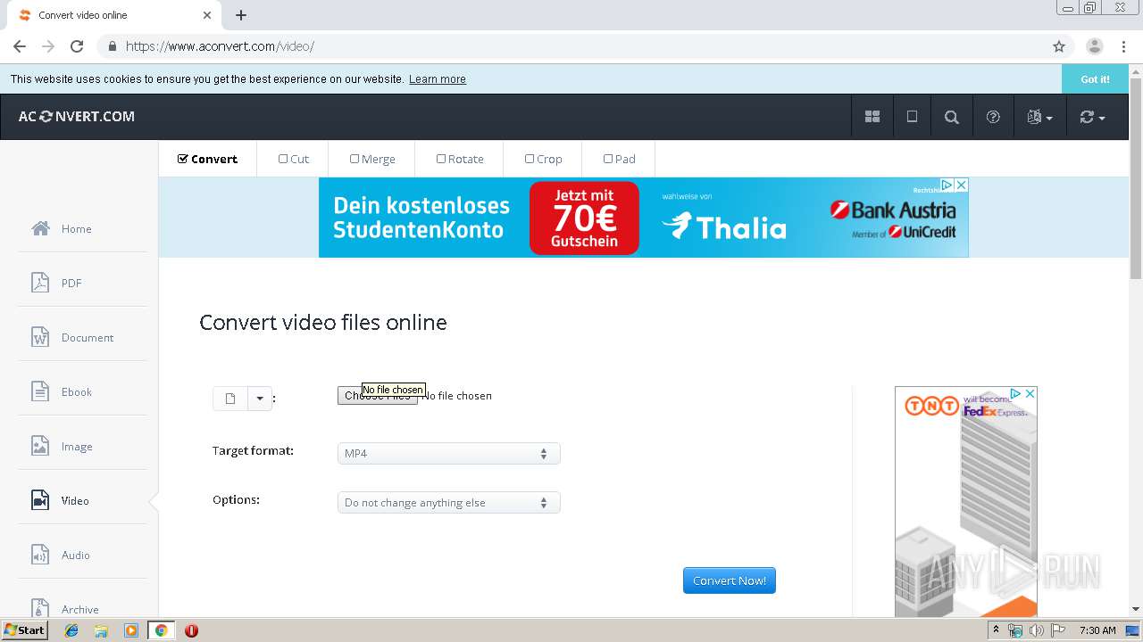Select the Rotate tab checkbox
The image size is (1143, 642).
click(441, 159)
